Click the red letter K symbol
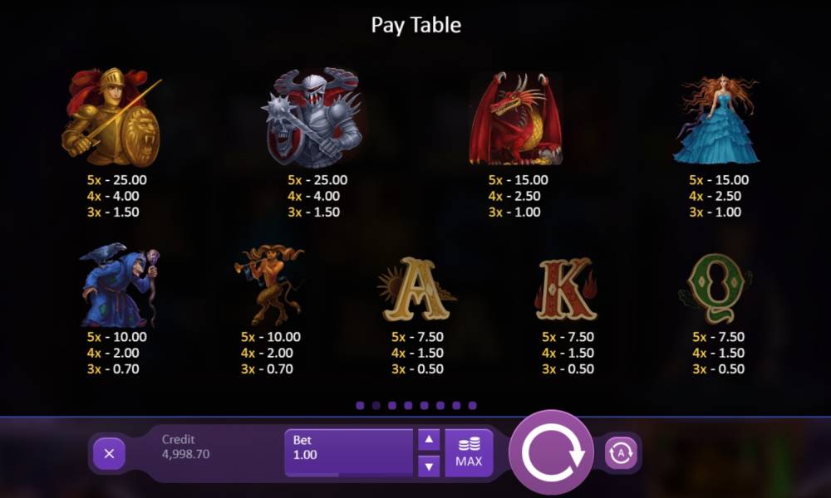The height and width of the screenshot is (498, 831). (x=567, y=289)
